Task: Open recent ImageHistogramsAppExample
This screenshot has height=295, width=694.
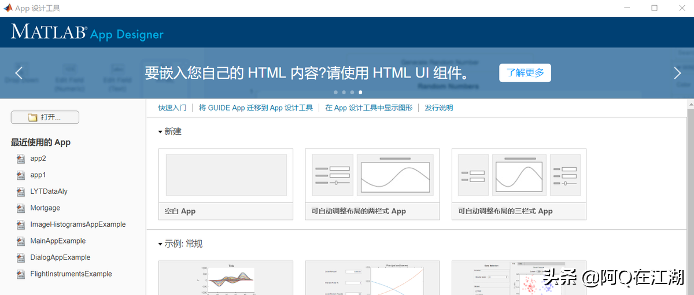Action: (x=78, y=224)
